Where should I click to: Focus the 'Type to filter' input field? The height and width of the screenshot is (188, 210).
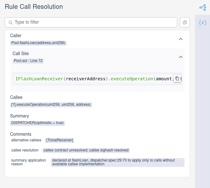[x=94, y=22]
